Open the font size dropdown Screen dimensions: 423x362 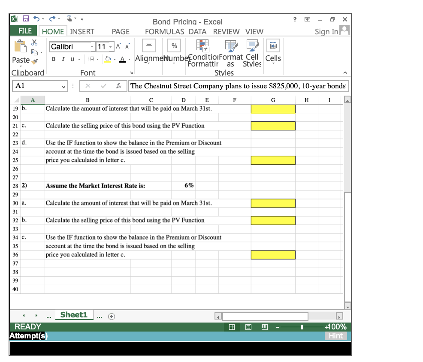(x=110, y=46)
